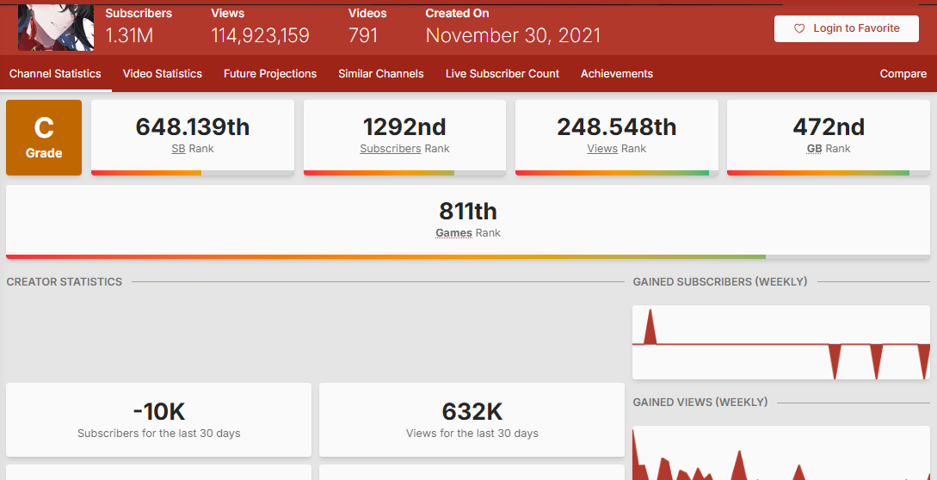Click the Views rank link
The height and width of the screenshot is (480, 937).
602,148
